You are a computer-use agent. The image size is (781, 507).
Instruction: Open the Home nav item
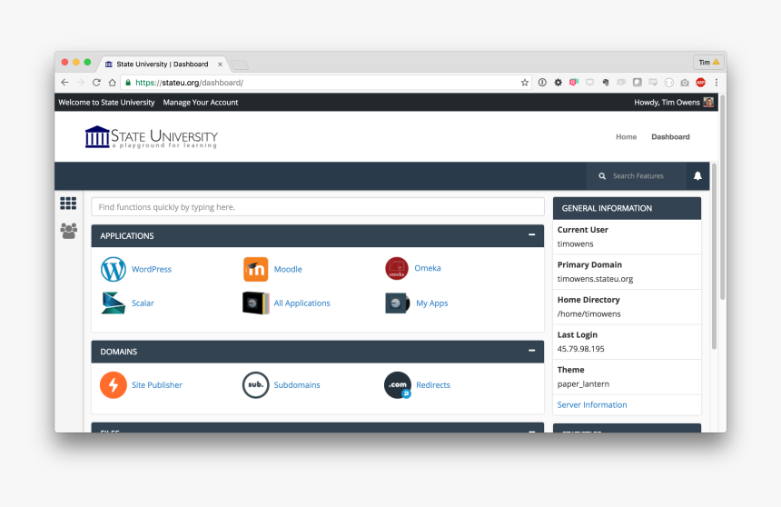626,136
